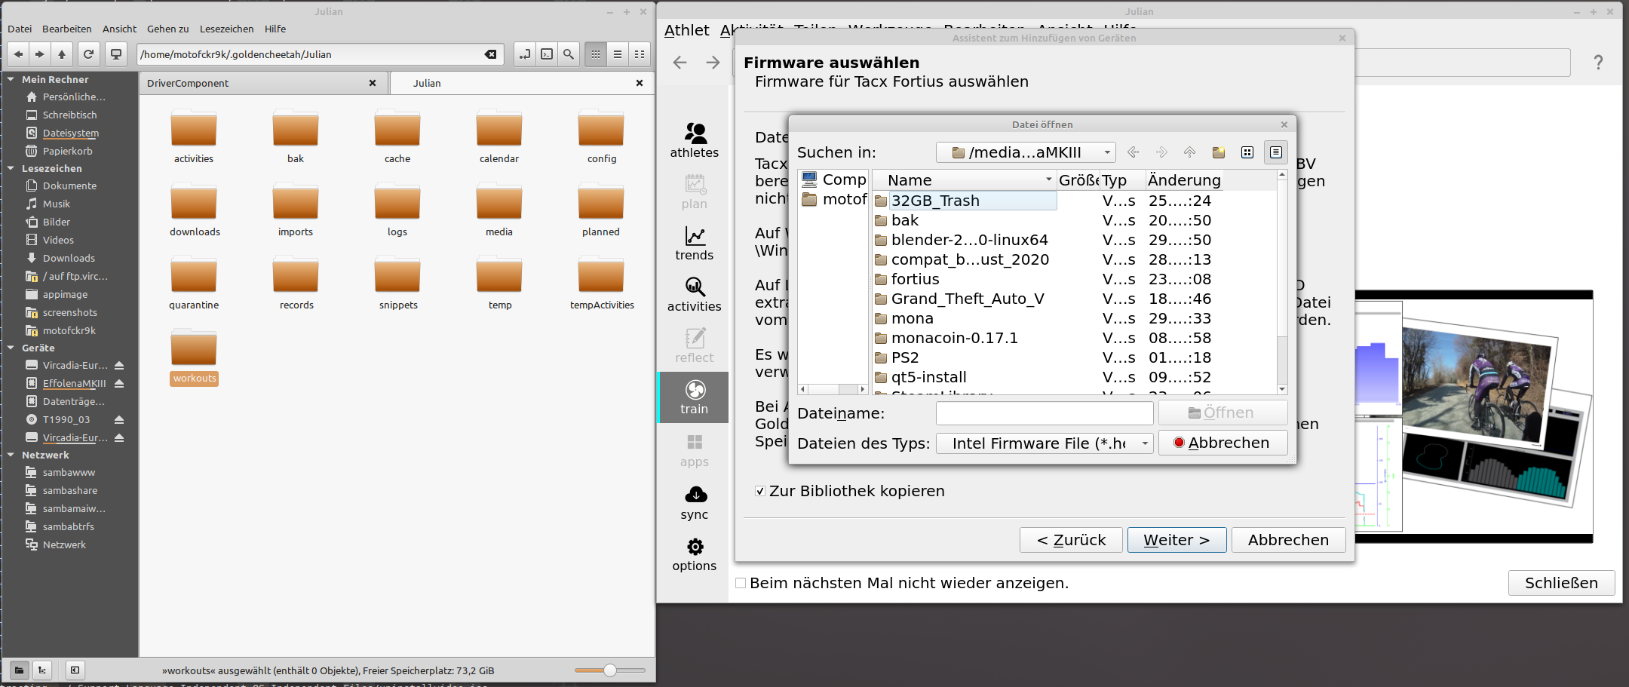
Task: Open the athletes view in GoldenCheetah
Action: coord(694,140)
